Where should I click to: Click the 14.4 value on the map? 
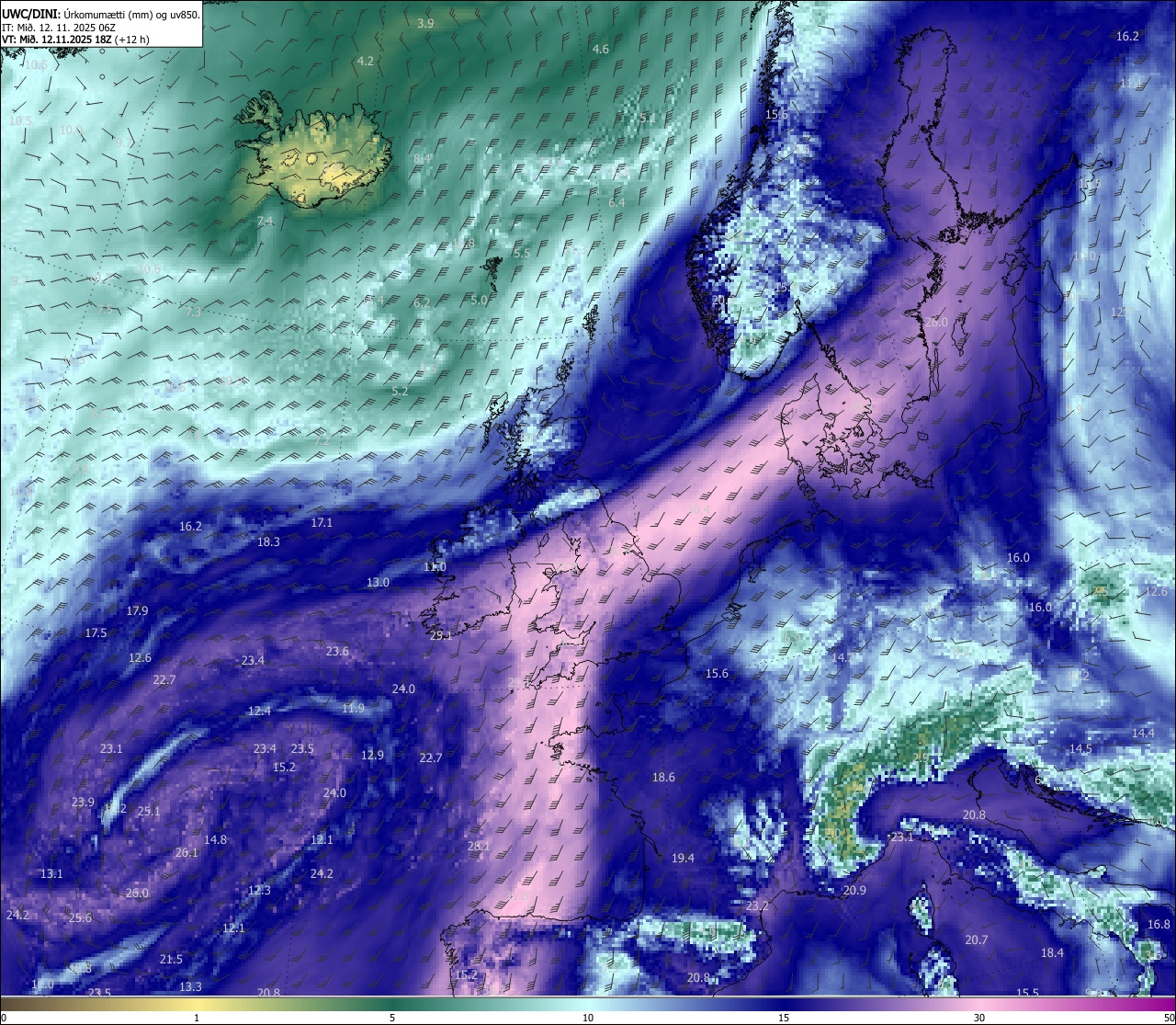pyautogui.click(x=1143, y=733)
